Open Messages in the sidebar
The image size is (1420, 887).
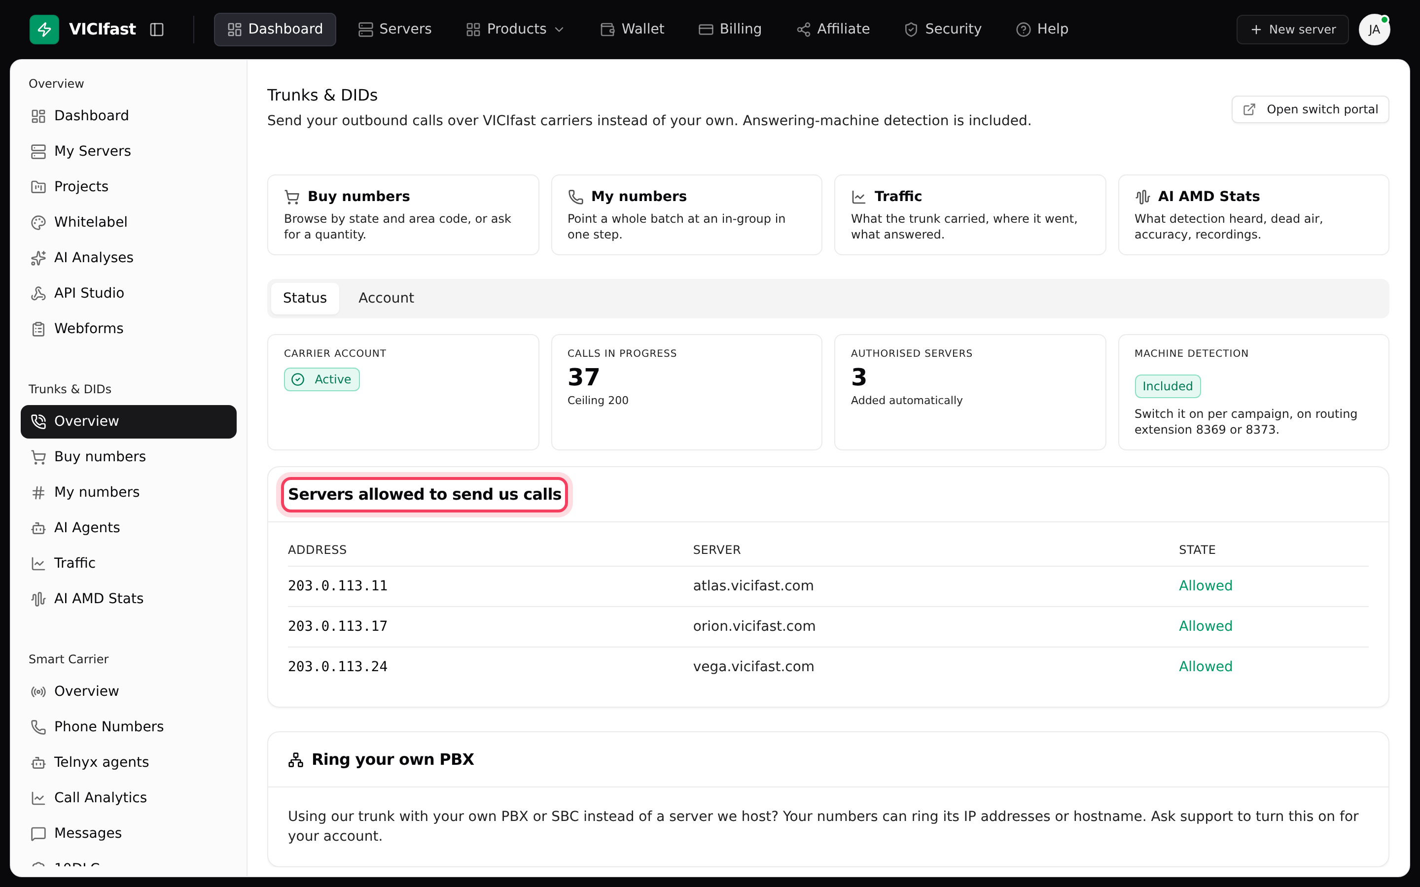[x=129, y=833]
